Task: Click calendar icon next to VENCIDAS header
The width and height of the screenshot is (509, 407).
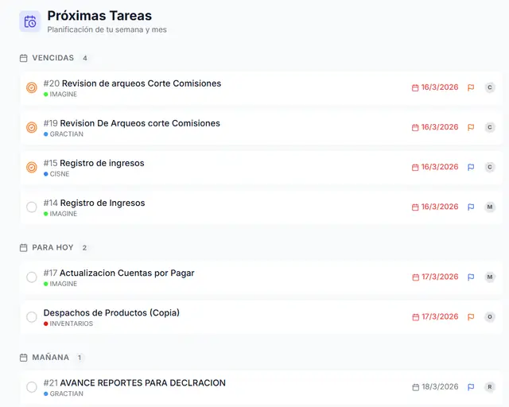Action: click(x=23, y=58)
